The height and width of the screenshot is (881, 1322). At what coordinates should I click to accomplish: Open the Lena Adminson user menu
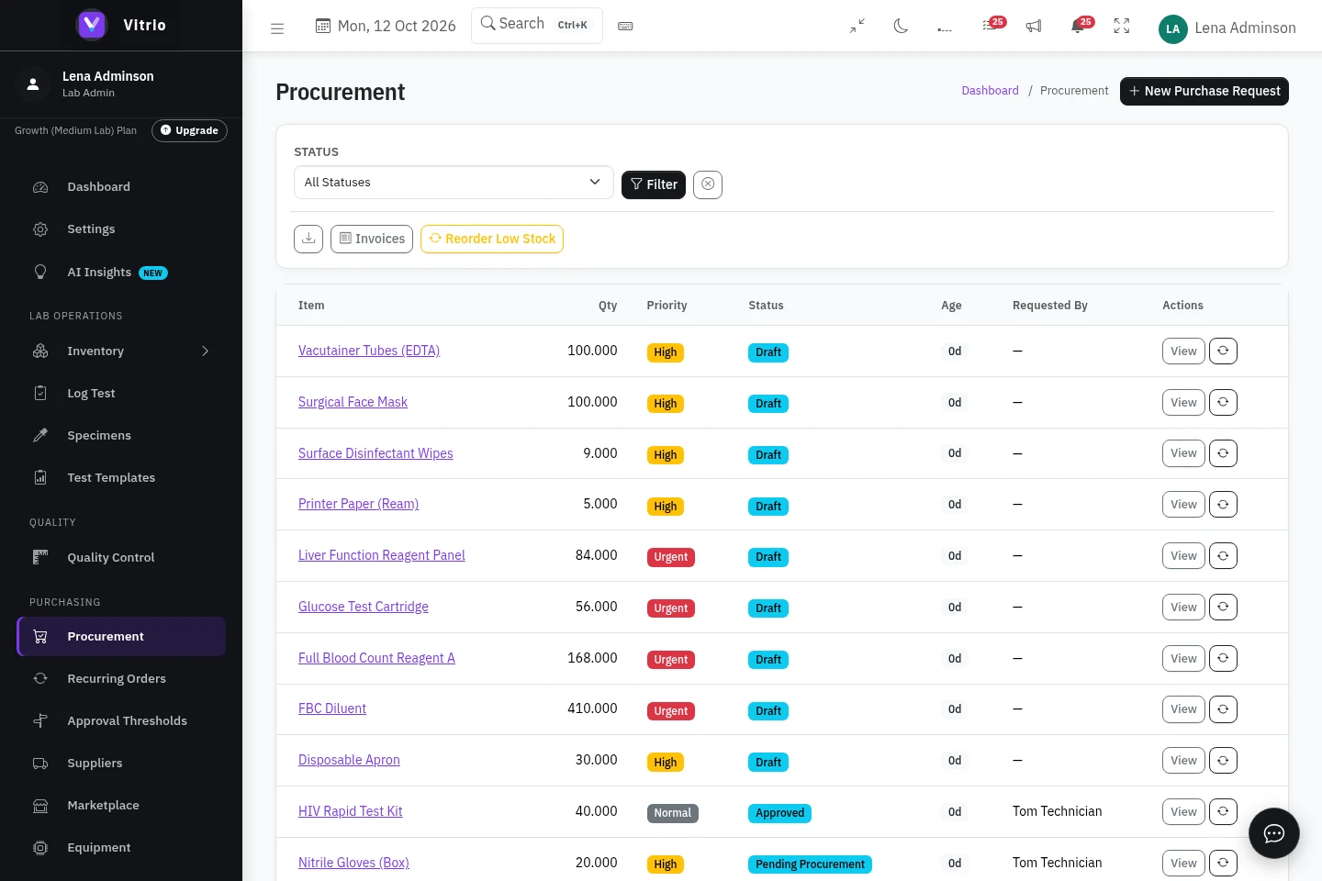click(x=1227, y=28)
